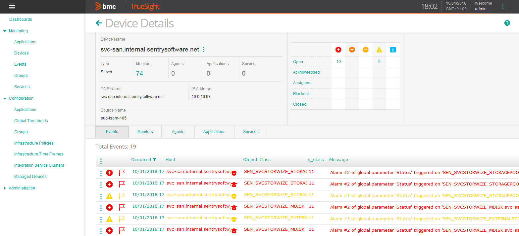Open the device name kebab options menu
The image size is (519, 236).
click(x=203, y=49)
